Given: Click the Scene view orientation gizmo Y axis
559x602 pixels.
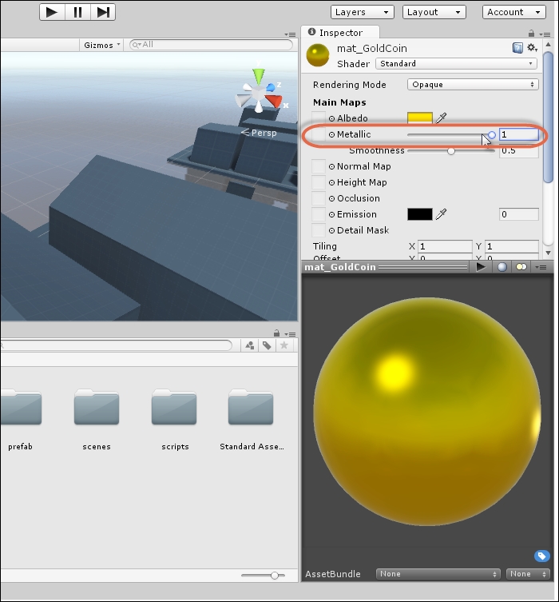Looking at the screenshot, I should coord(259,75).
